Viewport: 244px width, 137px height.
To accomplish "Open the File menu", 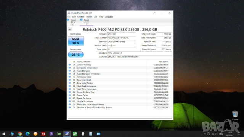I will (69, 17).
